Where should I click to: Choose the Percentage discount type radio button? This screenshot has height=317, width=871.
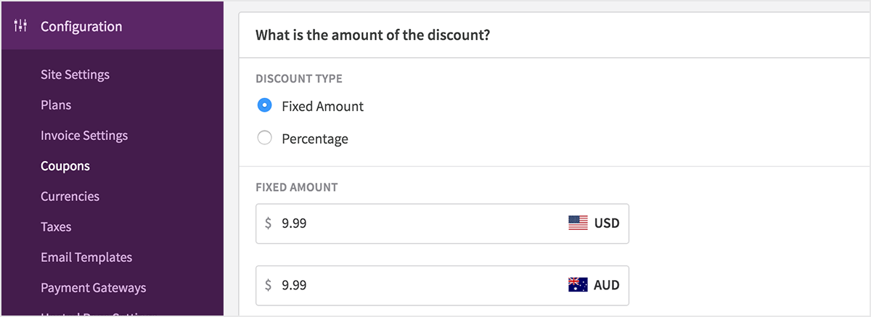tap(265, 139)
